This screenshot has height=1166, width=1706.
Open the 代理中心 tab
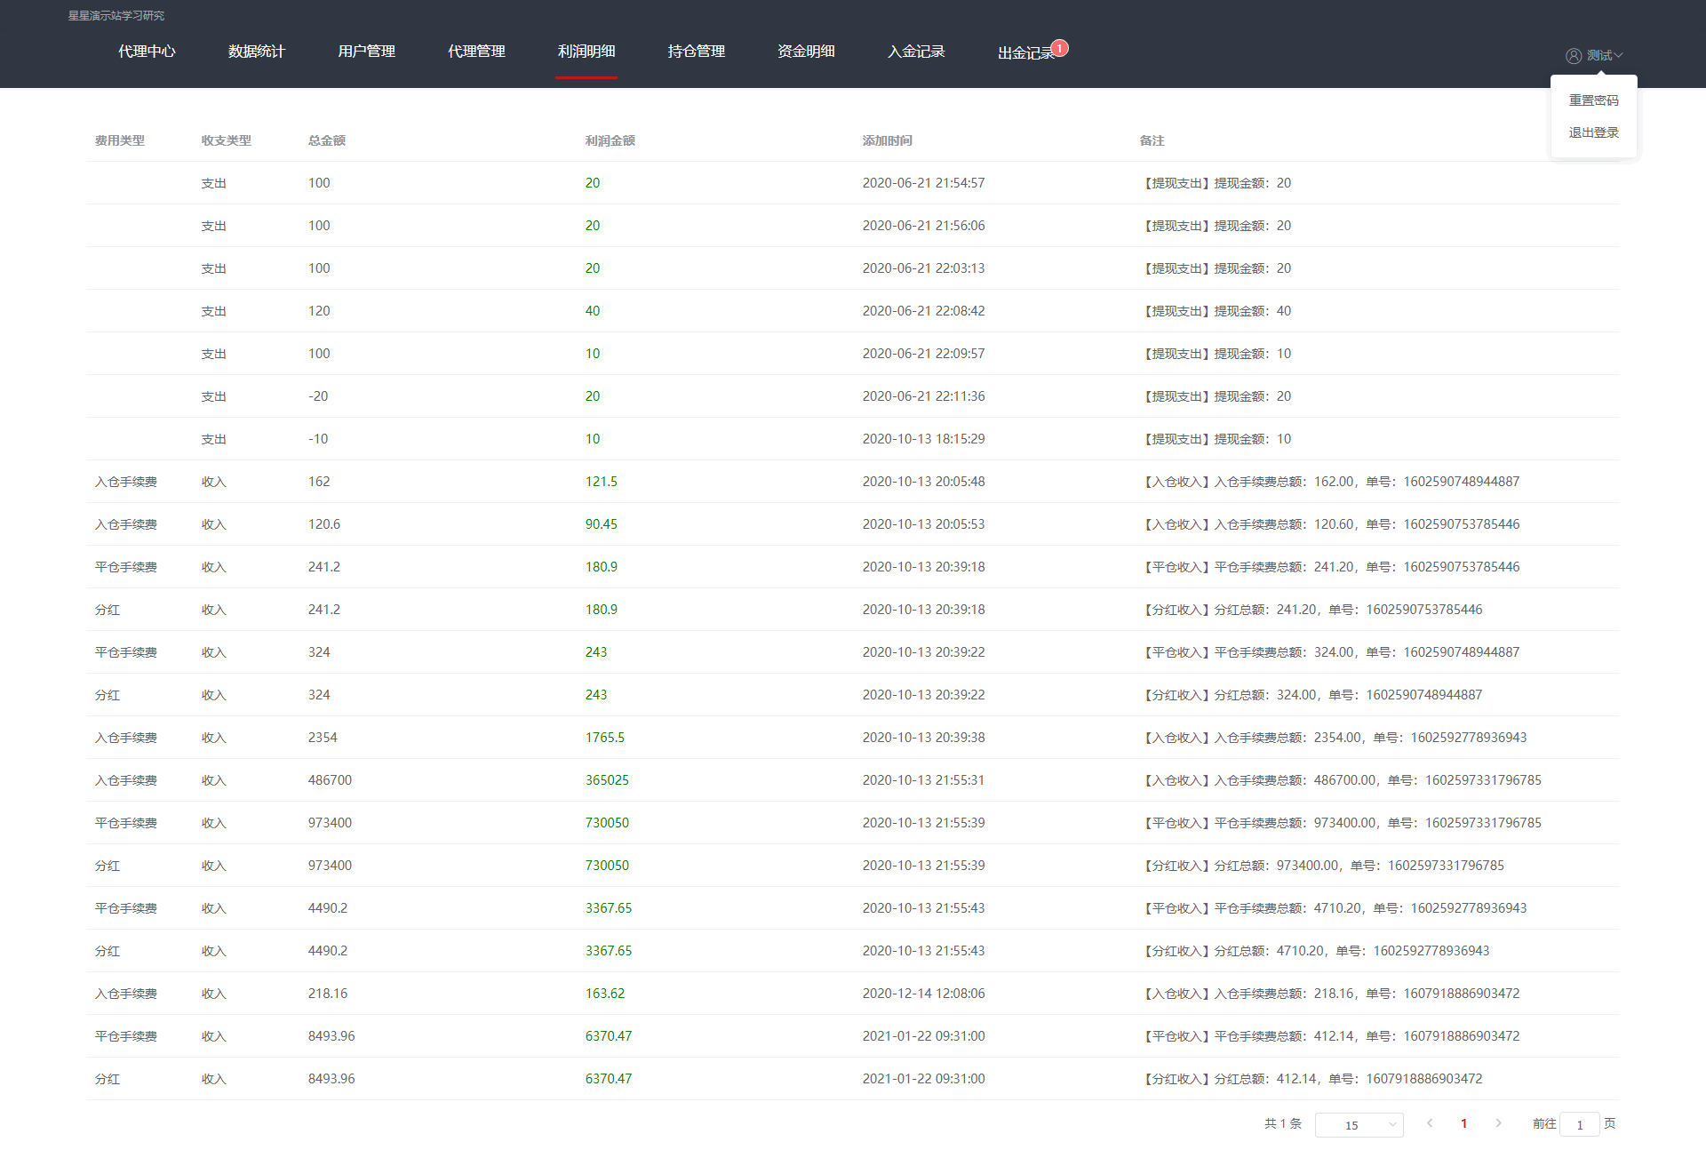coord(147,52)
